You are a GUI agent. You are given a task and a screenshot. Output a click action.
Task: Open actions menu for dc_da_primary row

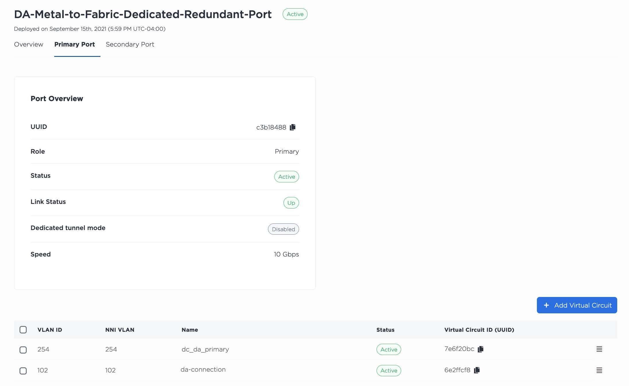point(599,349)
